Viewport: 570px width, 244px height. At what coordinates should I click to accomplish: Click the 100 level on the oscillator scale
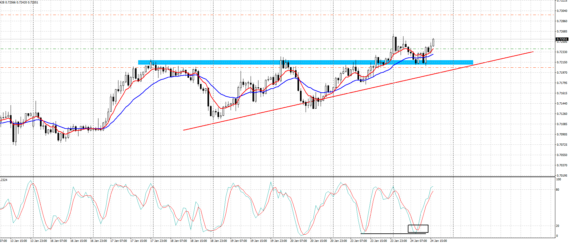[558, 179]
